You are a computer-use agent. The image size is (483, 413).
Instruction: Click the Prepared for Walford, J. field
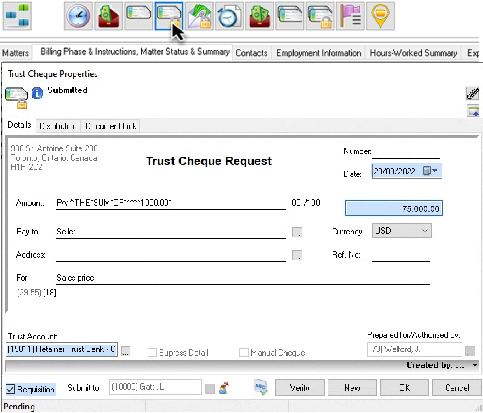click(x=415, y=350)
